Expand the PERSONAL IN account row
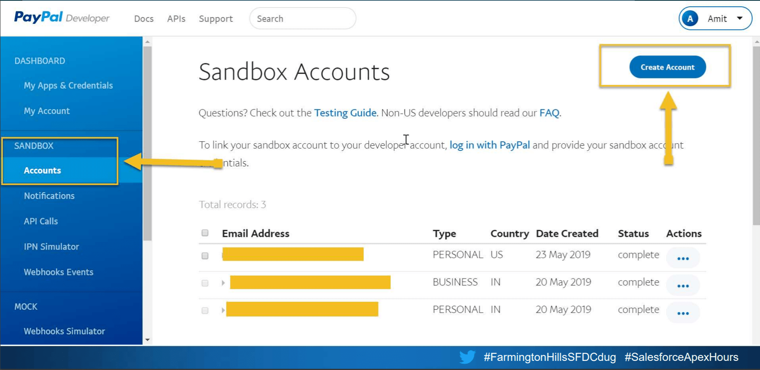Image resolution: width=760 pixels, height=370 pixels. click(x=223, y=310)
